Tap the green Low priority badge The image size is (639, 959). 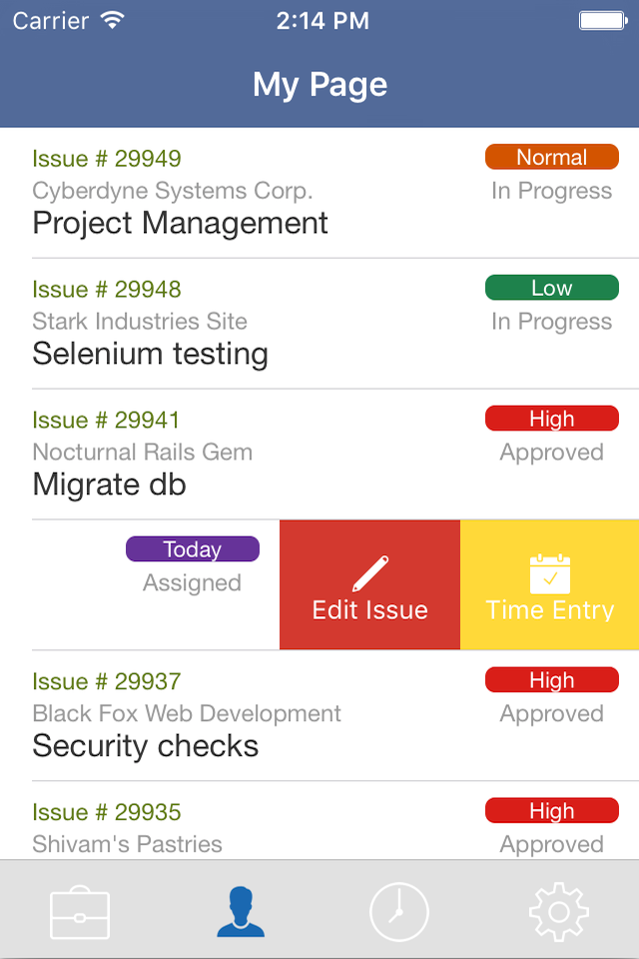(x=551, y=288)
